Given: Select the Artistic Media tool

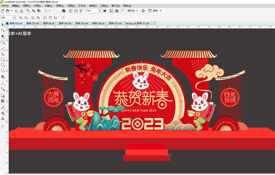Looking at the screenshot, I should tap(2, 54).
